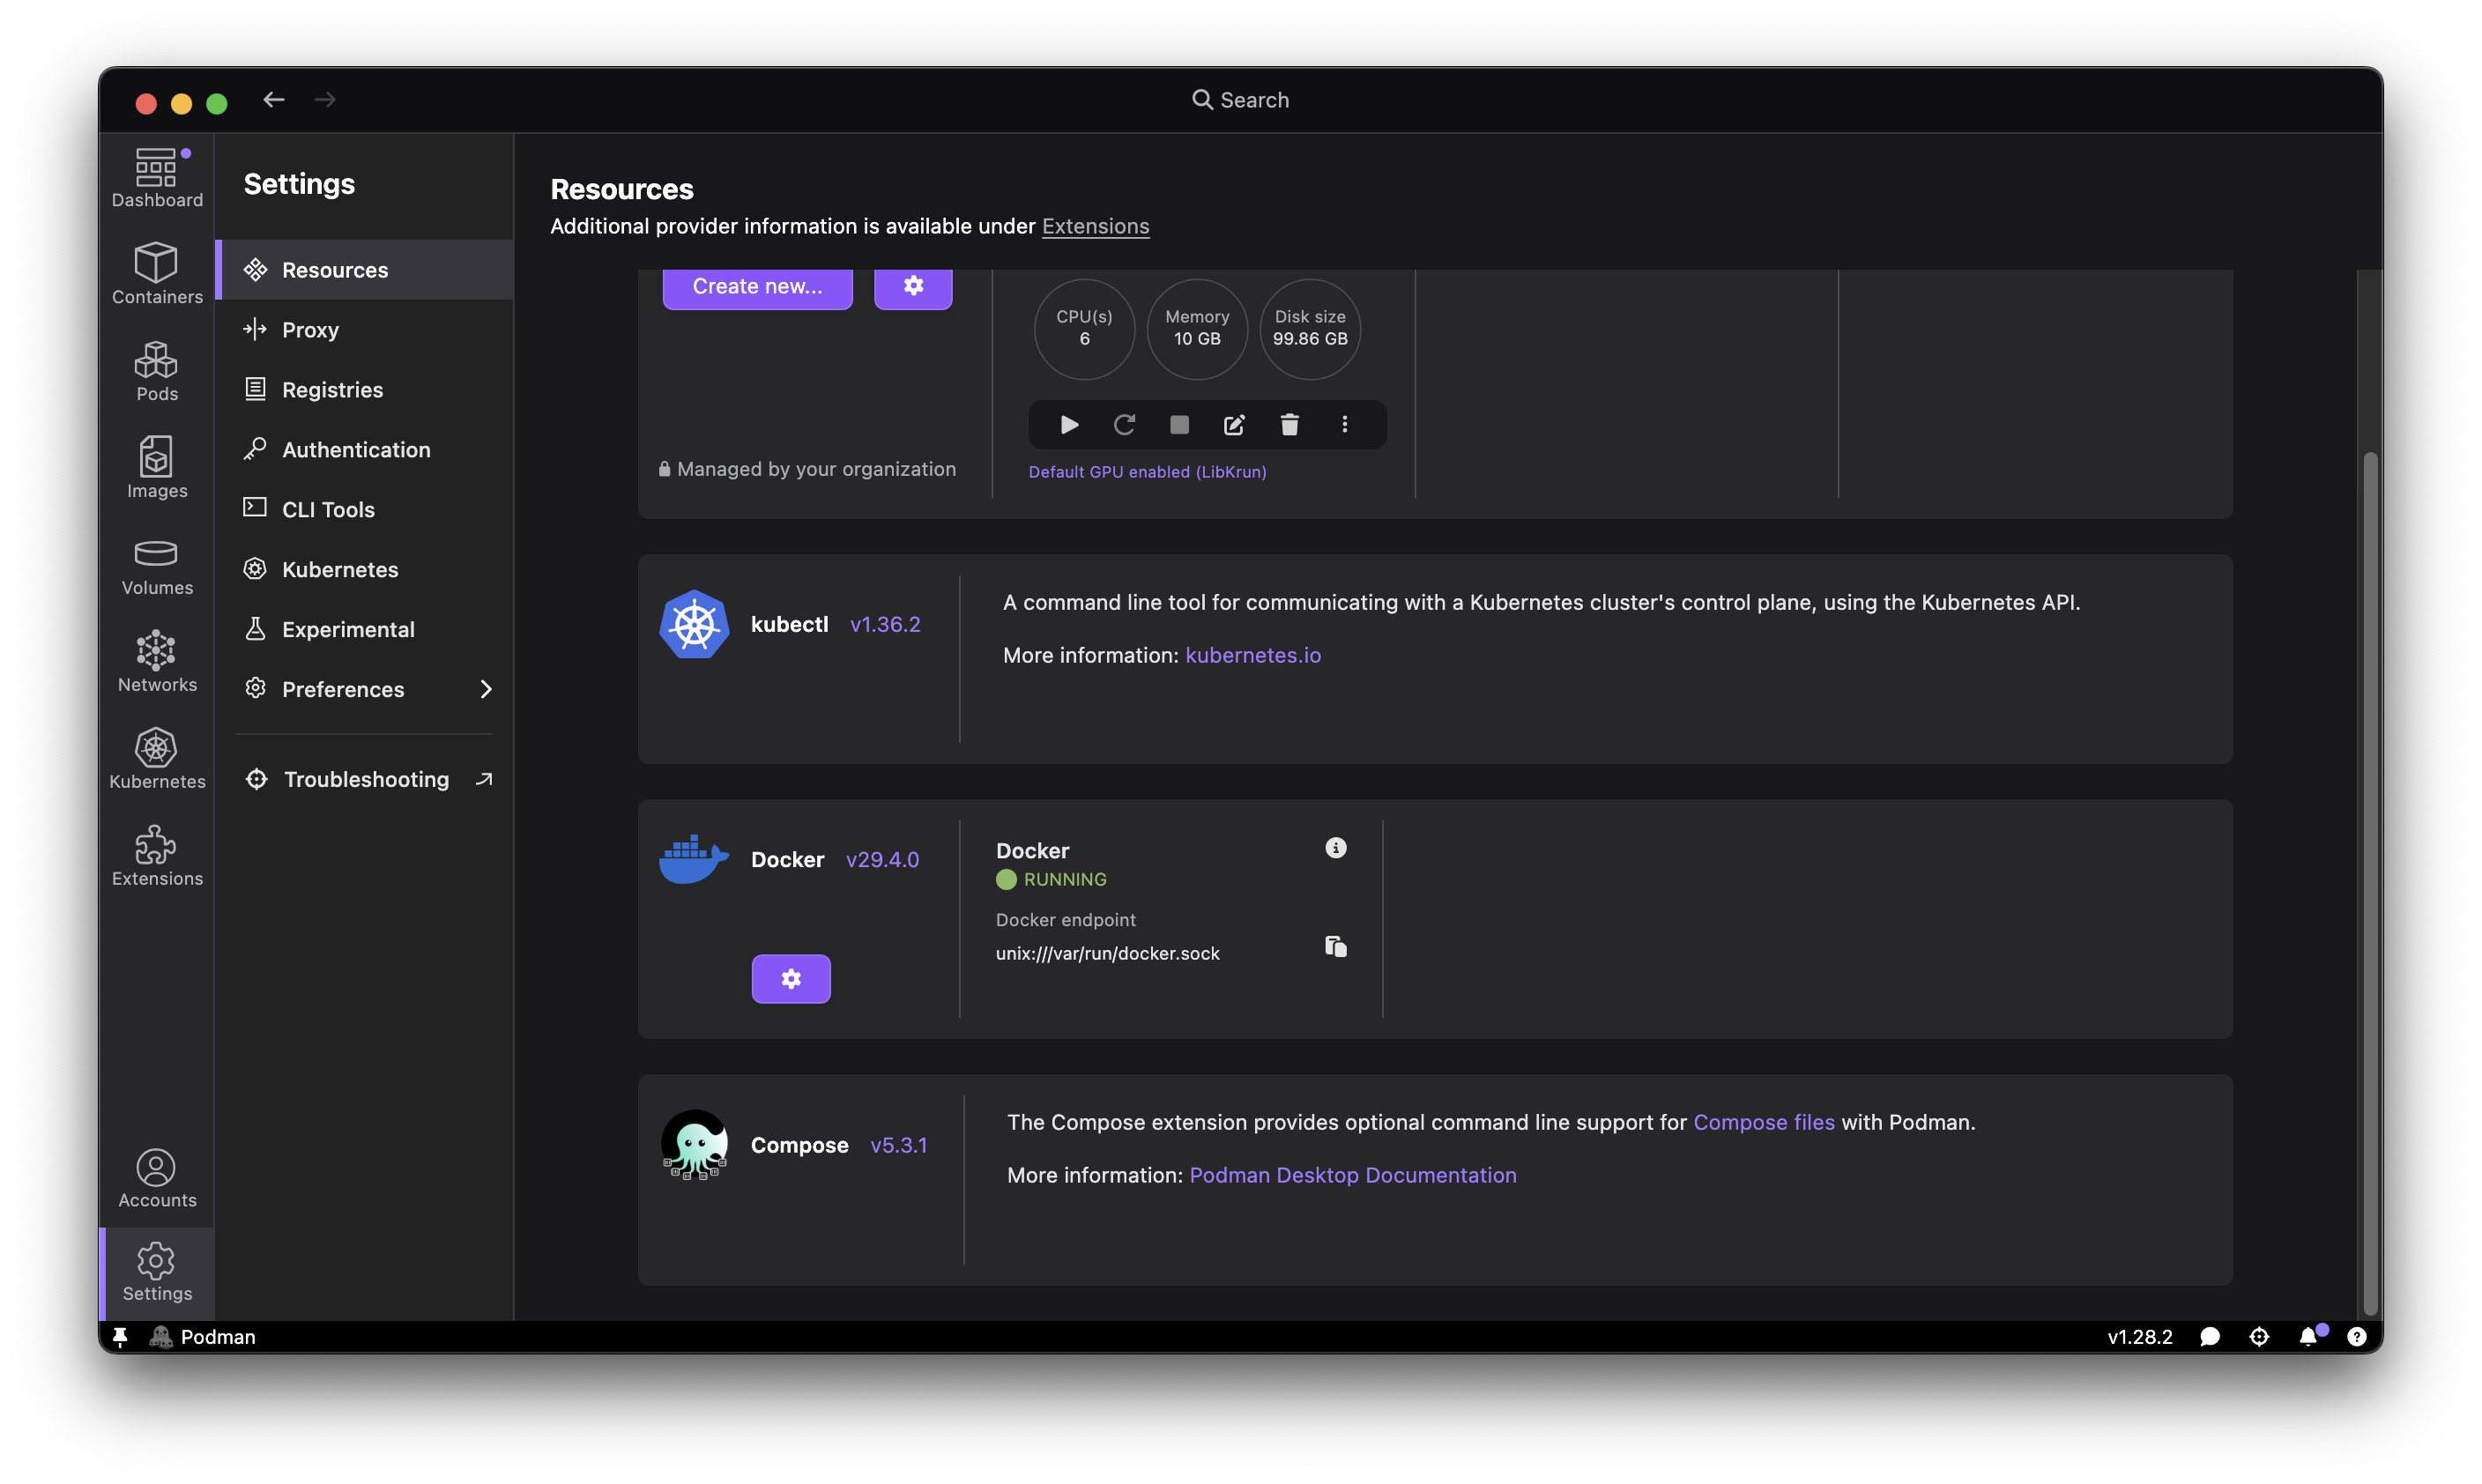
Task: Click the Compose octopus logo
Action: pos(694,1144)
